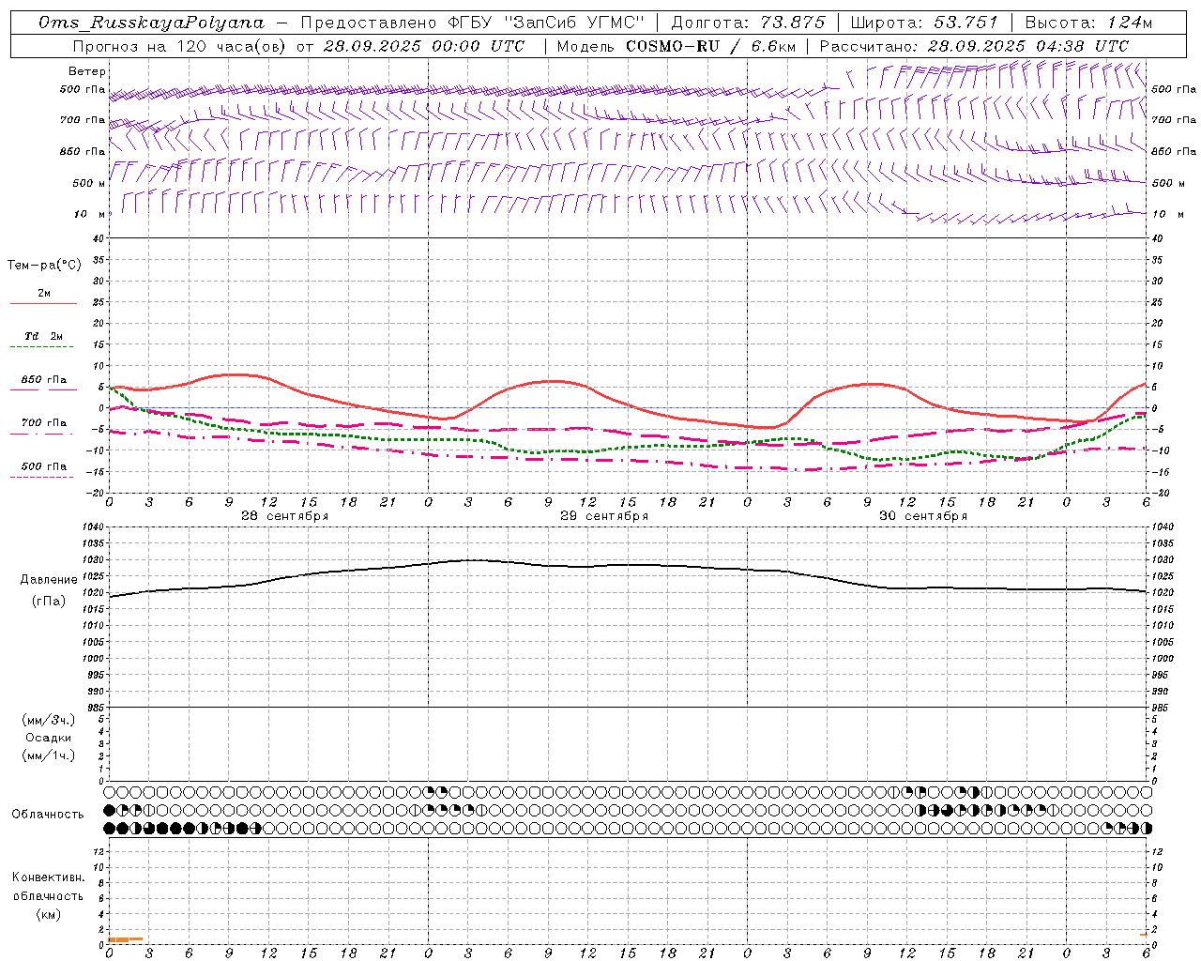Image resolution: width=1201 pixels, height=961 pixels.
Task: Click the Td 2м dew point legend entry
Action: (x=43, y=336)
